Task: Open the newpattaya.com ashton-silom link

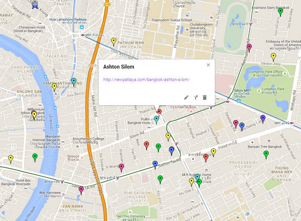Action: 146,79
